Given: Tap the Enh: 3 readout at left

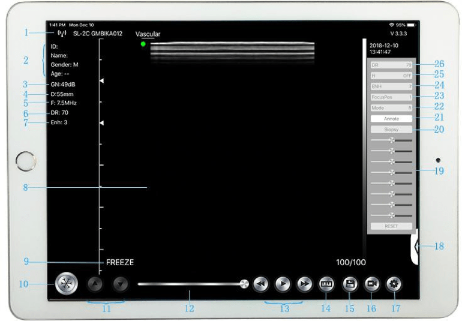Looking at the screenshot, I should point(59,122).
